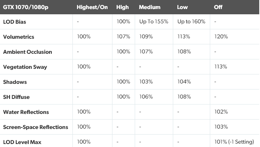
Task: Select the 101% (-1 Setting) cell
Action: 234,142
